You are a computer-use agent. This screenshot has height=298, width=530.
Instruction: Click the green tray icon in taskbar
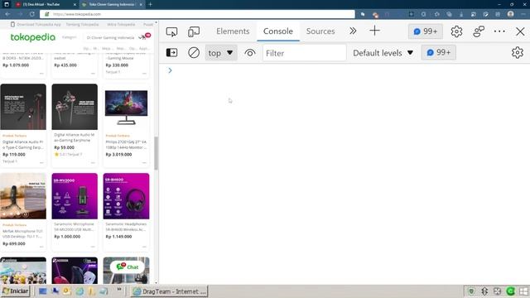(x=510, y=291)
